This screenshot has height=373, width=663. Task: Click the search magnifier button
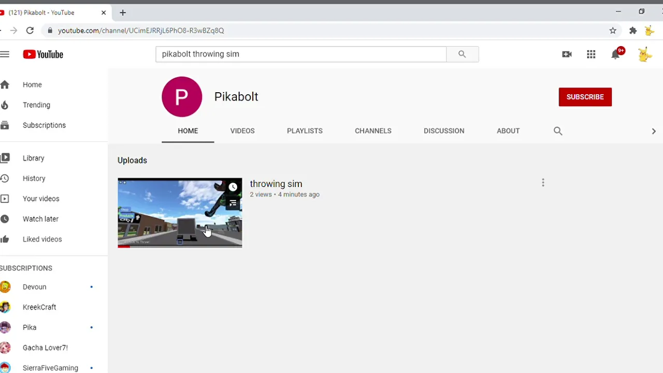[x=462, y=54]
